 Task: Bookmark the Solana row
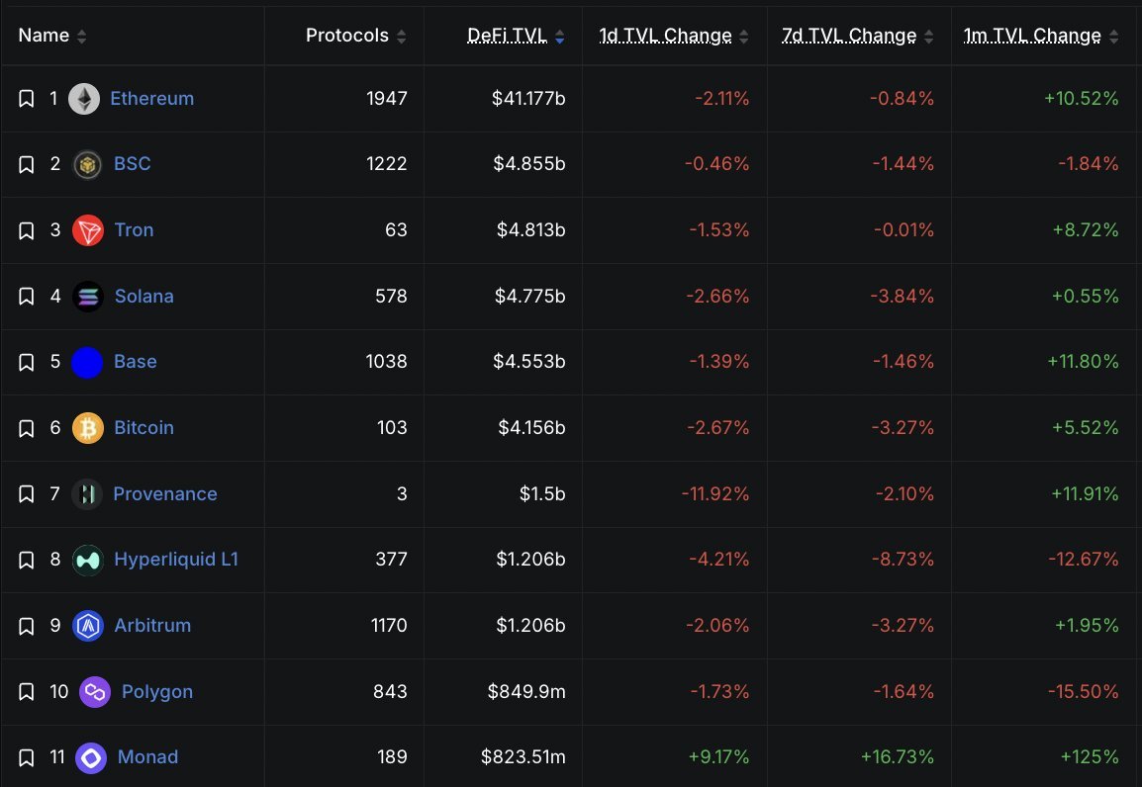coord(26,297)
